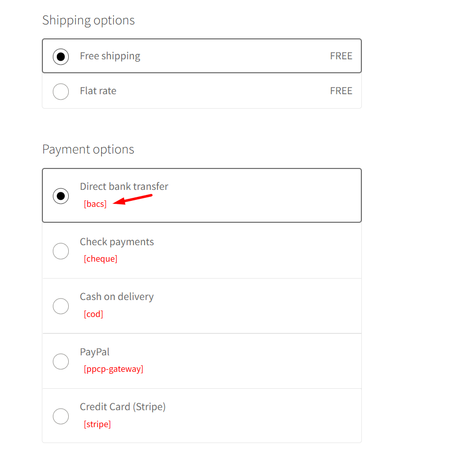Pick Check payments as payment method
The width and height of the screenshot is (470, 459).
pyautogui.click(x=60, y=251)
